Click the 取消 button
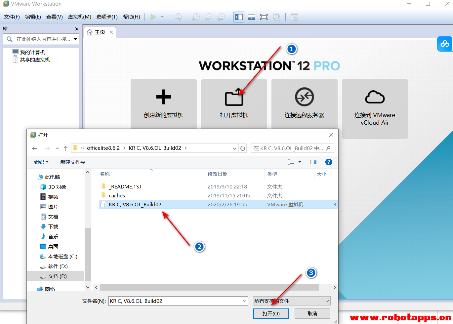Viewport: 453px width, 324px height. (x=312, y=313)
